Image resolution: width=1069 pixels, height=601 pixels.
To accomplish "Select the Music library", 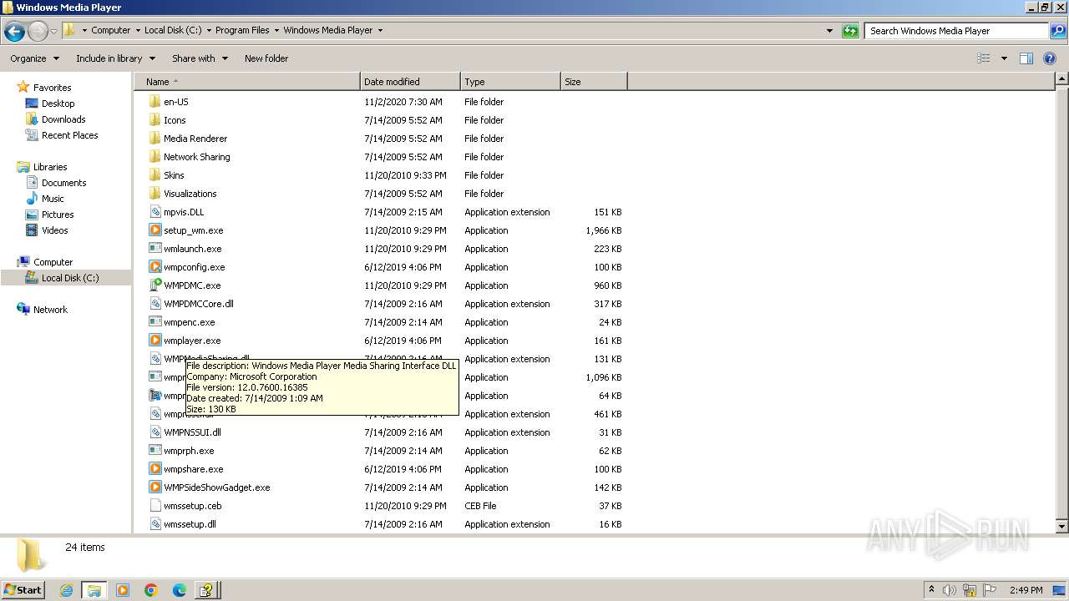I will coord(53,199).
